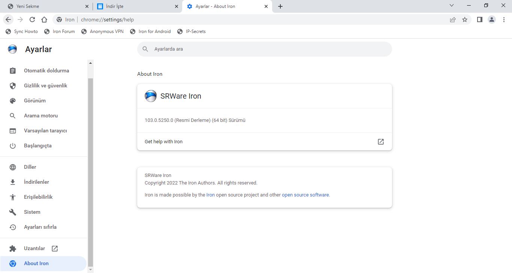Click the SRWare Iron logo in card

coord(151,96)
